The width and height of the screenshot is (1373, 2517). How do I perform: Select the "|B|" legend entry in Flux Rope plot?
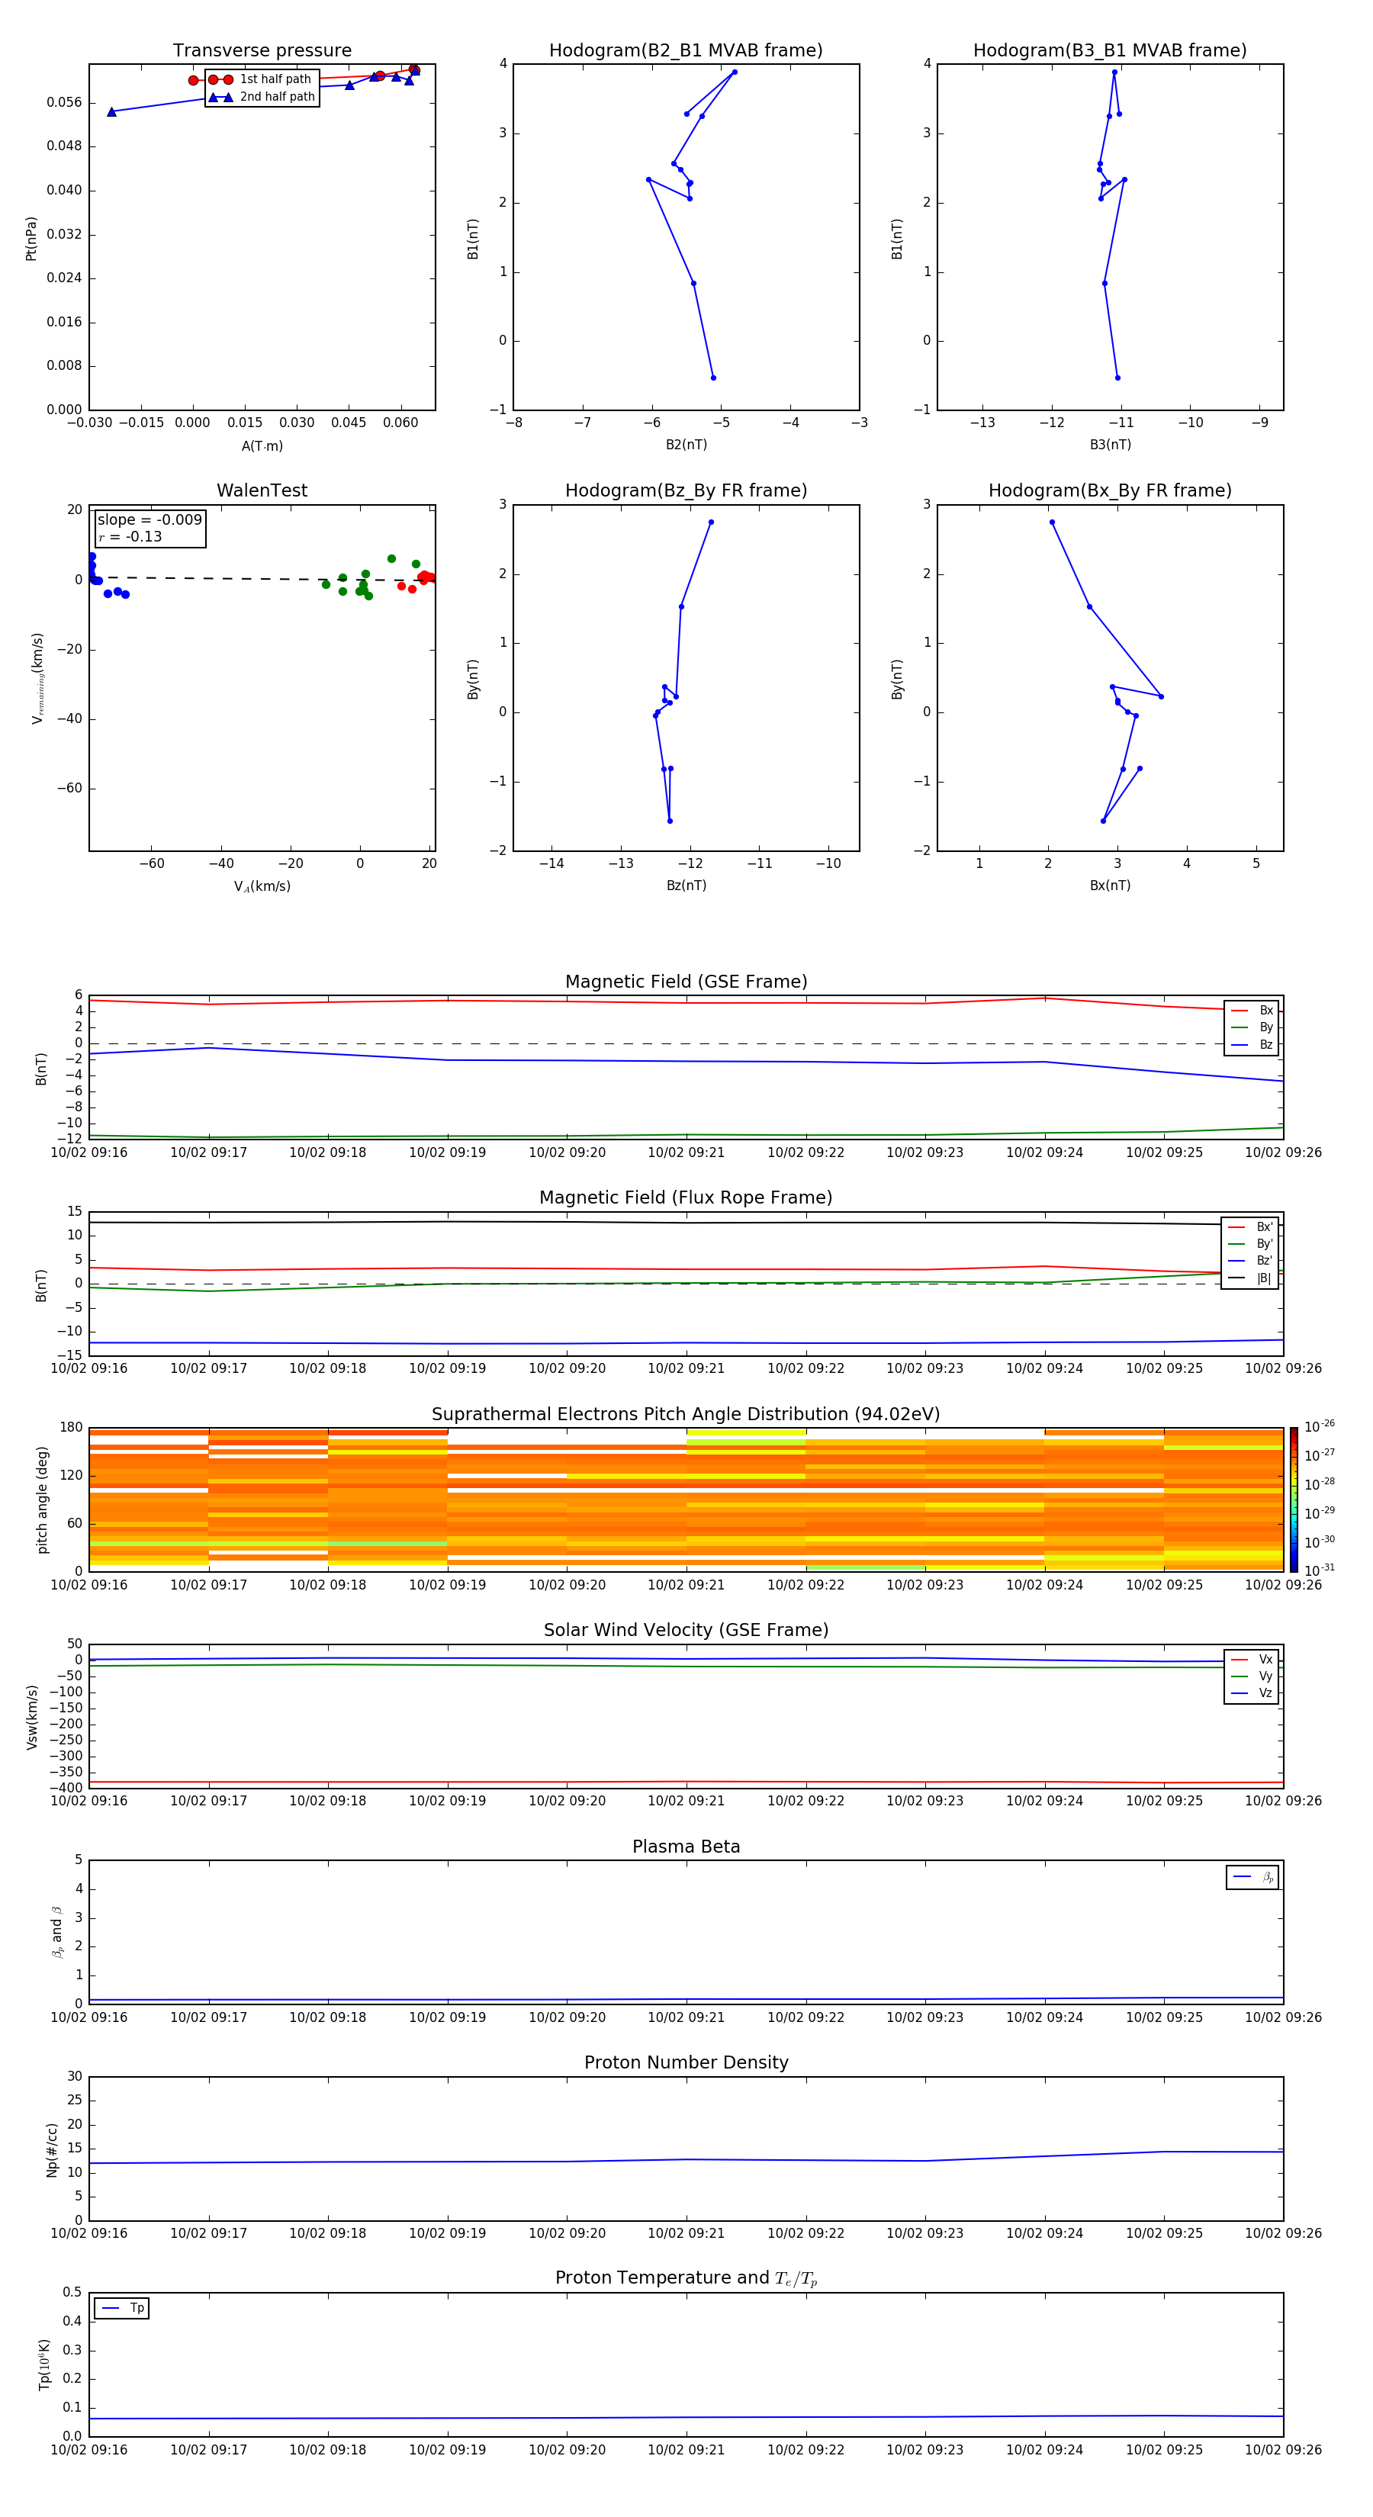(x=1250, y=1278)
